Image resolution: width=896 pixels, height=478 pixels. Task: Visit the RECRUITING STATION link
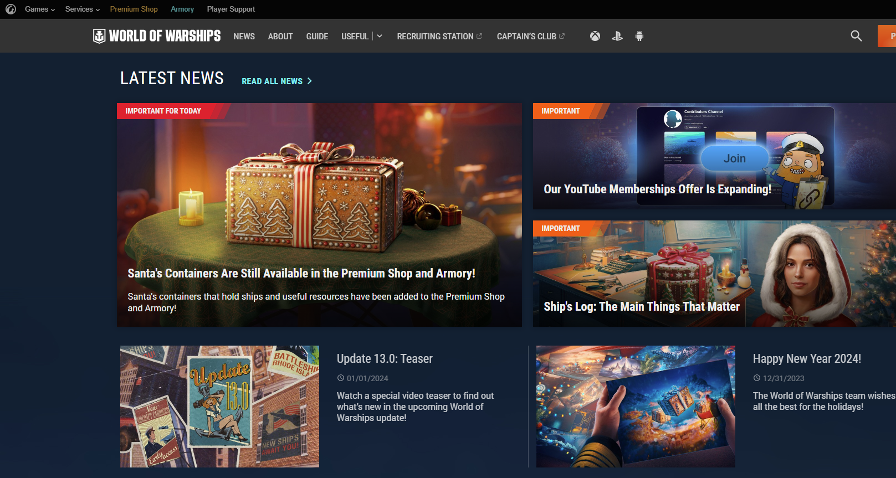[x=439, y=36]
